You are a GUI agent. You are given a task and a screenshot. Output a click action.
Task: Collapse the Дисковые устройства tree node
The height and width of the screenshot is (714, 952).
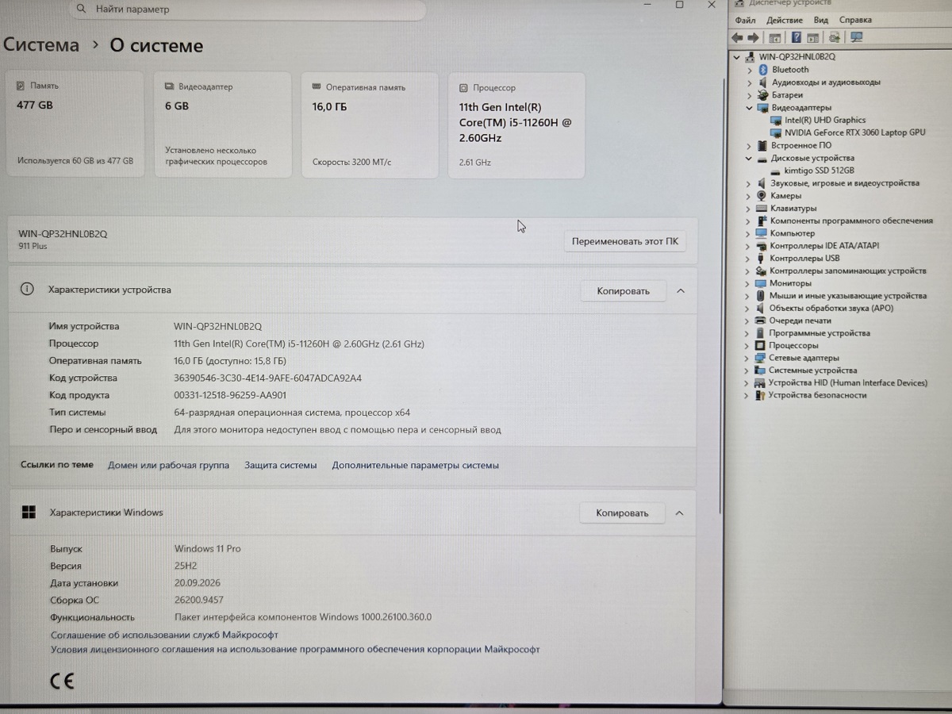point(749,158)
